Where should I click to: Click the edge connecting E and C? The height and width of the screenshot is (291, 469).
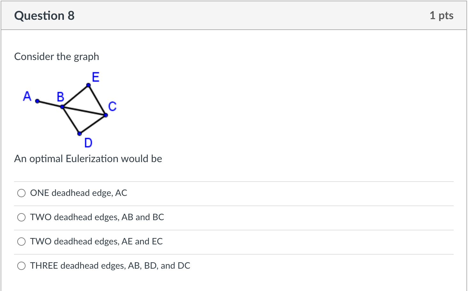tap(97, 100)
